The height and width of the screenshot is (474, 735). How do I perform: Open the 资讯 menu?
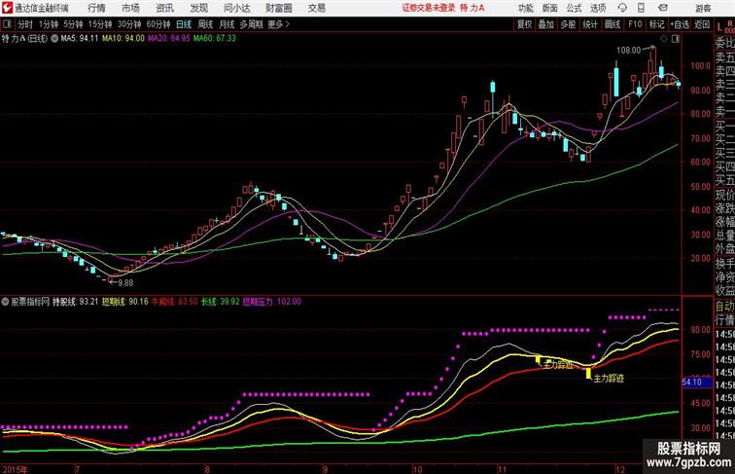coord(165,8)
